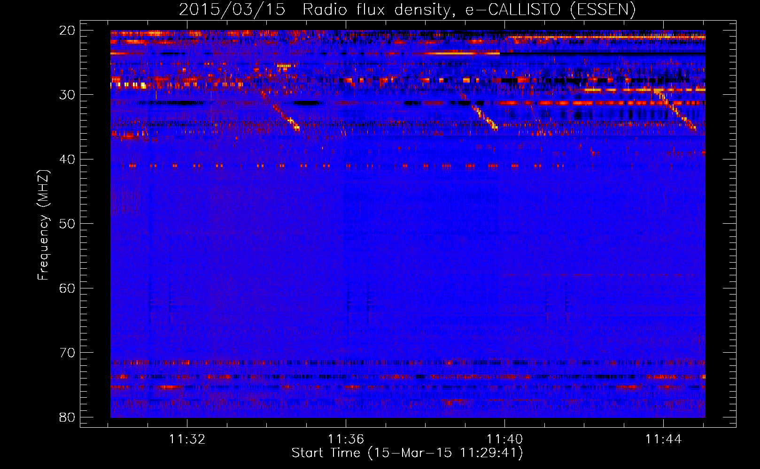Click the 50 frequency tick label

point(67,224)
